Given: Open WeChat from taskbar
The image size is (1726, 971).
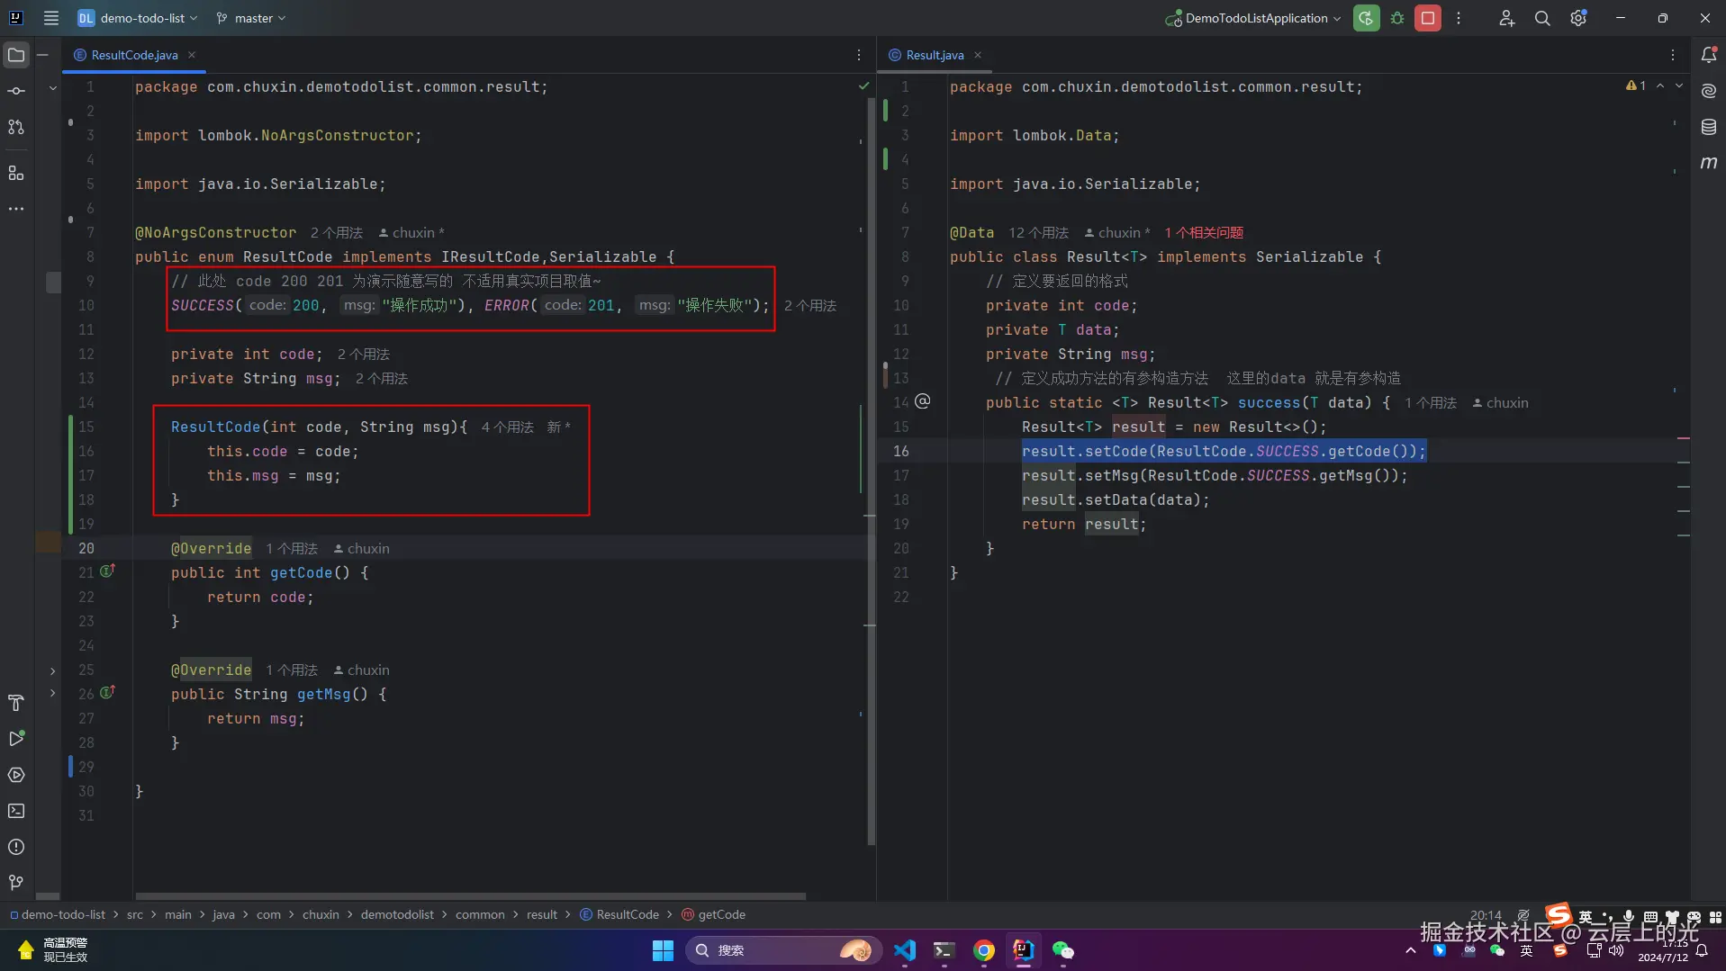Looking at the screenshot, I should [x=1063, y=950].
